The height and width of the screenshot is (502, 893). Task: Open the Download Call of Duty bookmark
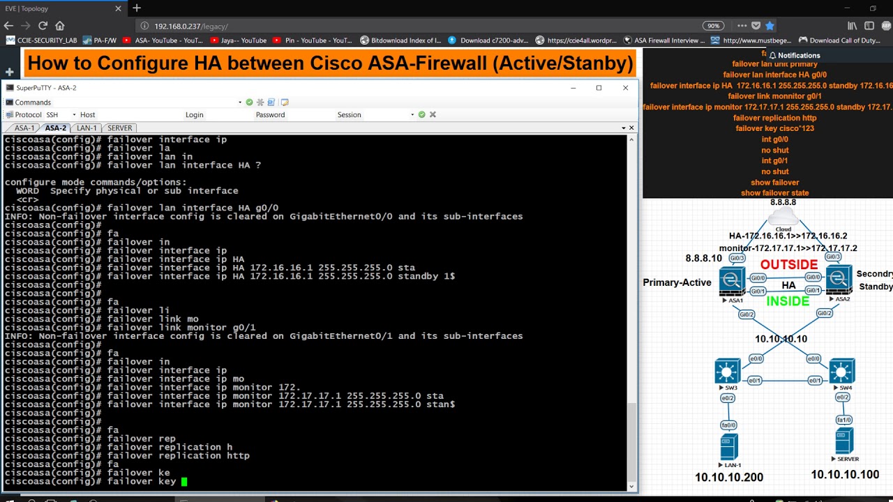click(840, 40)
